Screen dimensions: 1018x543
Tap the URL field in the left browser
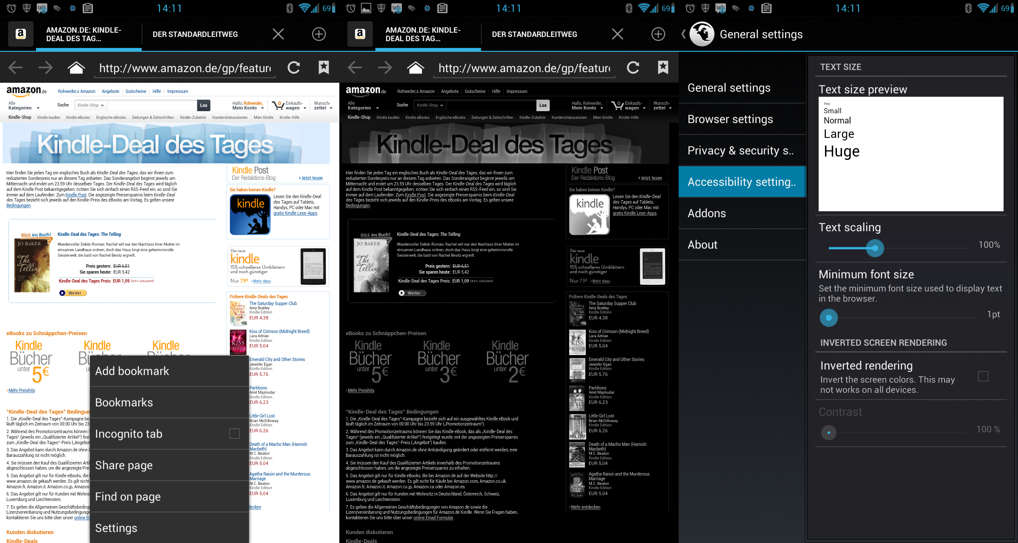tap(185, 68)
